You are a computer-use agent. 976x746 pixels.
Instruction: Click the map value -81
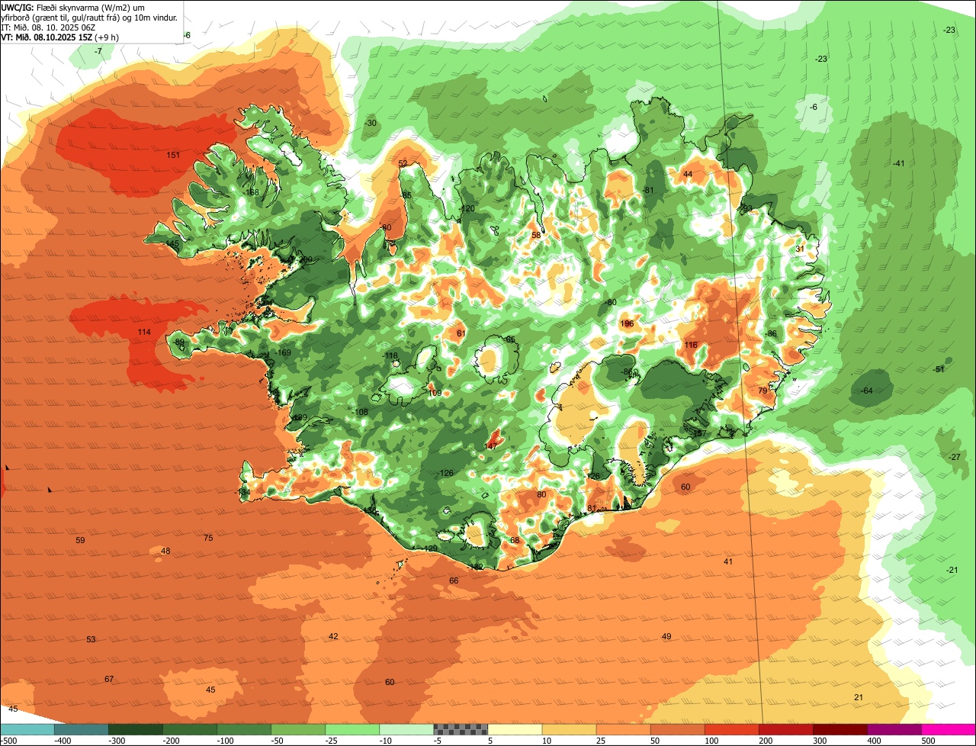click(649, 190)
